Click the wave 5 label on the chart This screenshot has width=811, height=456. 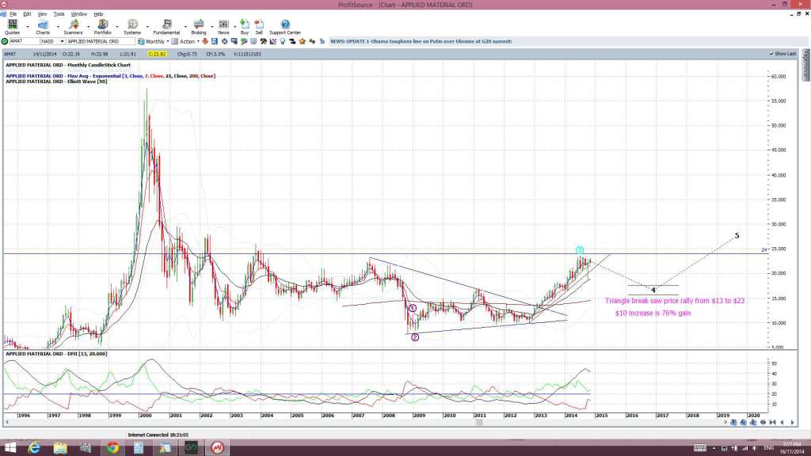point(737,236)
